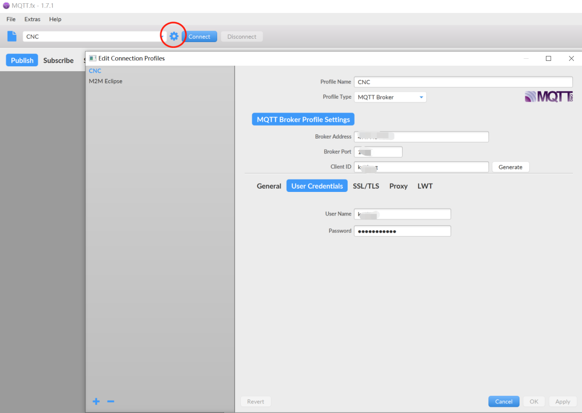Open the Profile Type dropdown
582x413 pixels.
(x=390, y=97)
